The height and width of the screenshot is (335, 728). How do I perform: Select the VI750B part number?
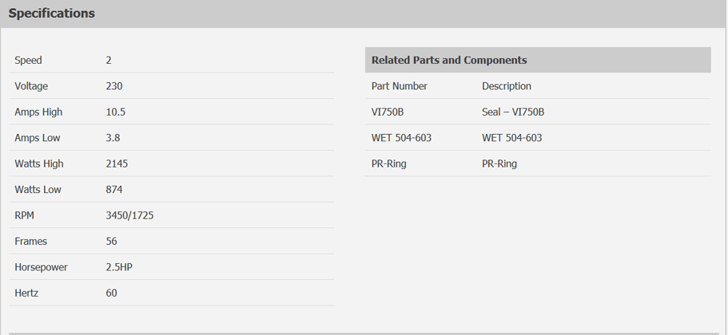click(388, 112)
